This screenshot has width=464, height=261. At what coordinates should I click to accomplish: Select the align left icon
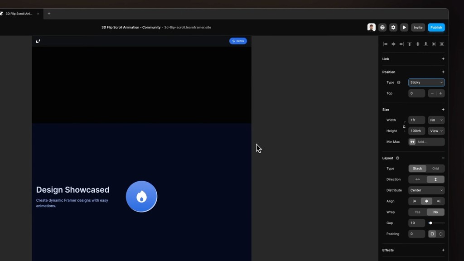click(386, 44)
